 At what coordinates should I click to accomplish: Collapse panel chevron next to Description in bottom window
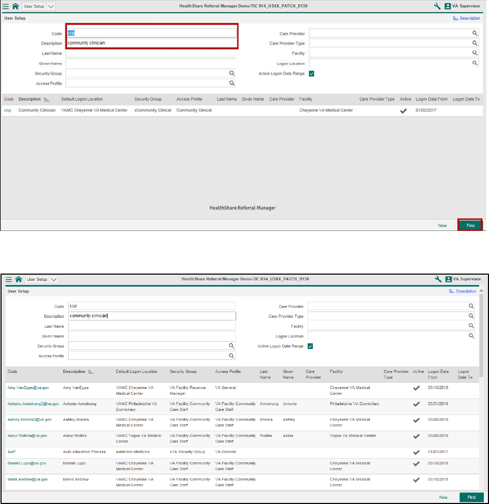pos(481,291)
